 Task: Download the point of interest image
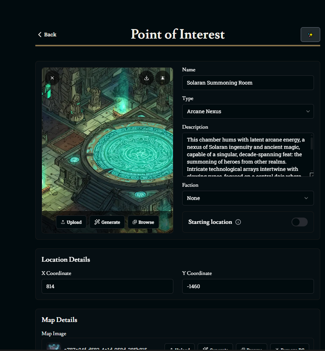(x=146, y=78)
